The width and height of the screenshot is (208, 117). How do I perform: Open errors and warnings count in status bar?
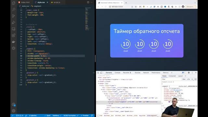pyautogui.click(x=19, y=116)
